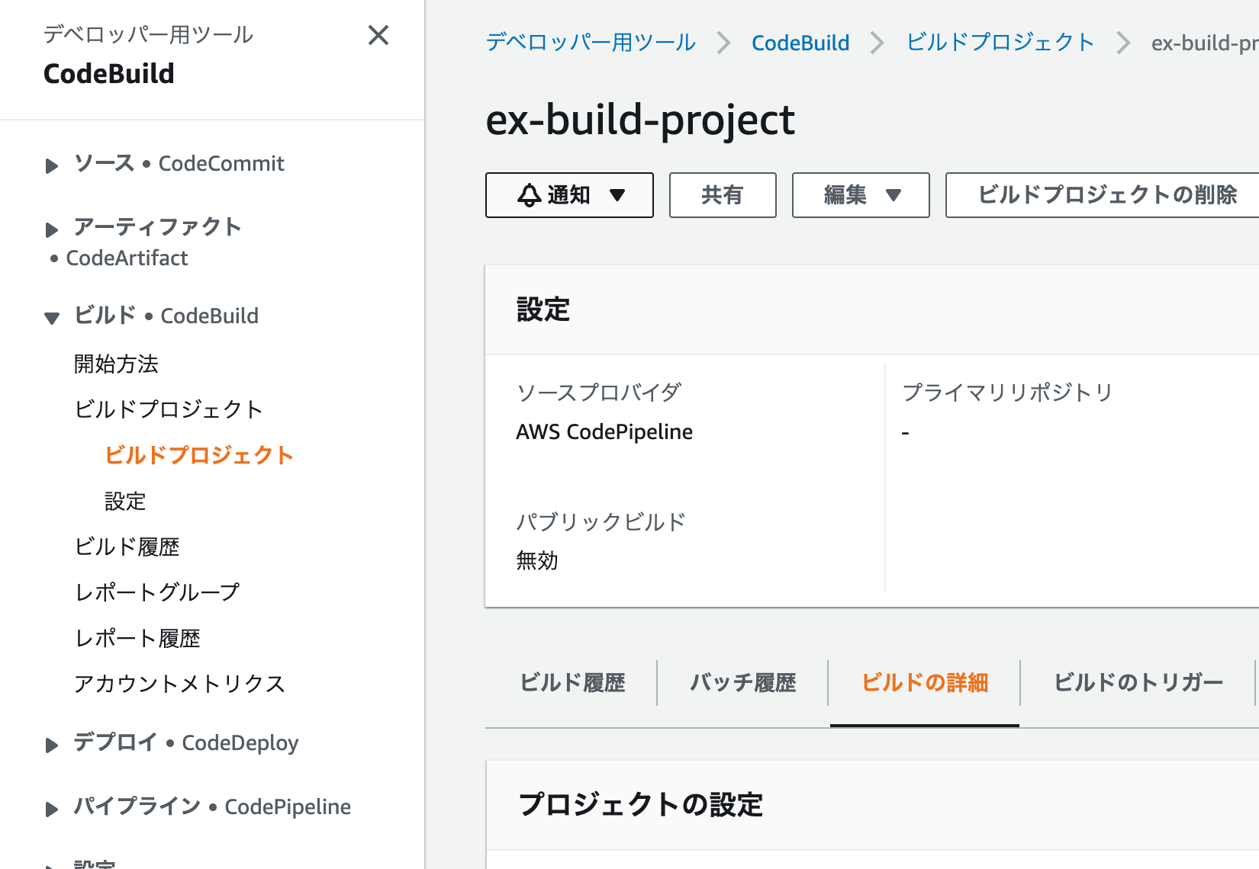1259x869 pixels.
Task: Open ビルド履歴 in the sidebar
Action: click(x=127, y=547)
